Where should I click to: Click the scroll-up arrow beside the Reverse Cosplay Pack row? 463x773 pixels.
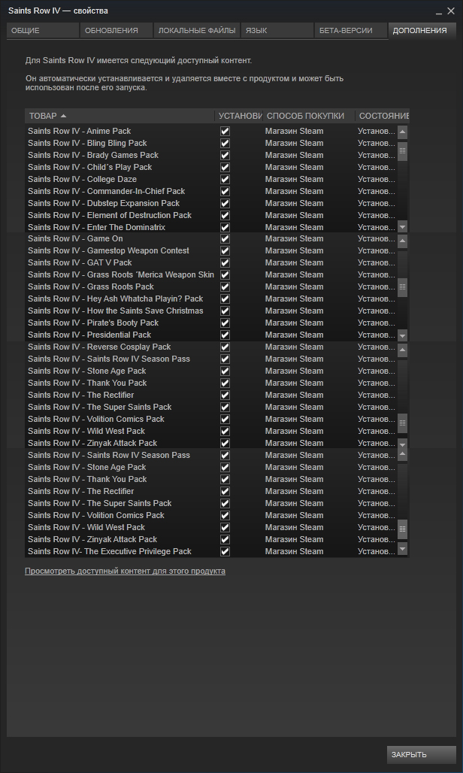(402, 350)
